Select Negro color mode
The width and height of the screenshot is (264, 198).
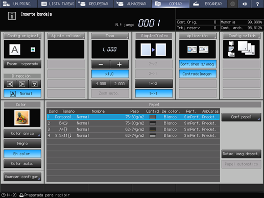(22, 143)
